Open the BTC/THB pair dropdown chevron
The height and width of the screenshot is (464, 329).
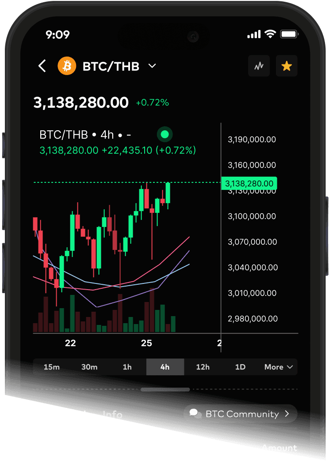tap(152, 66)
